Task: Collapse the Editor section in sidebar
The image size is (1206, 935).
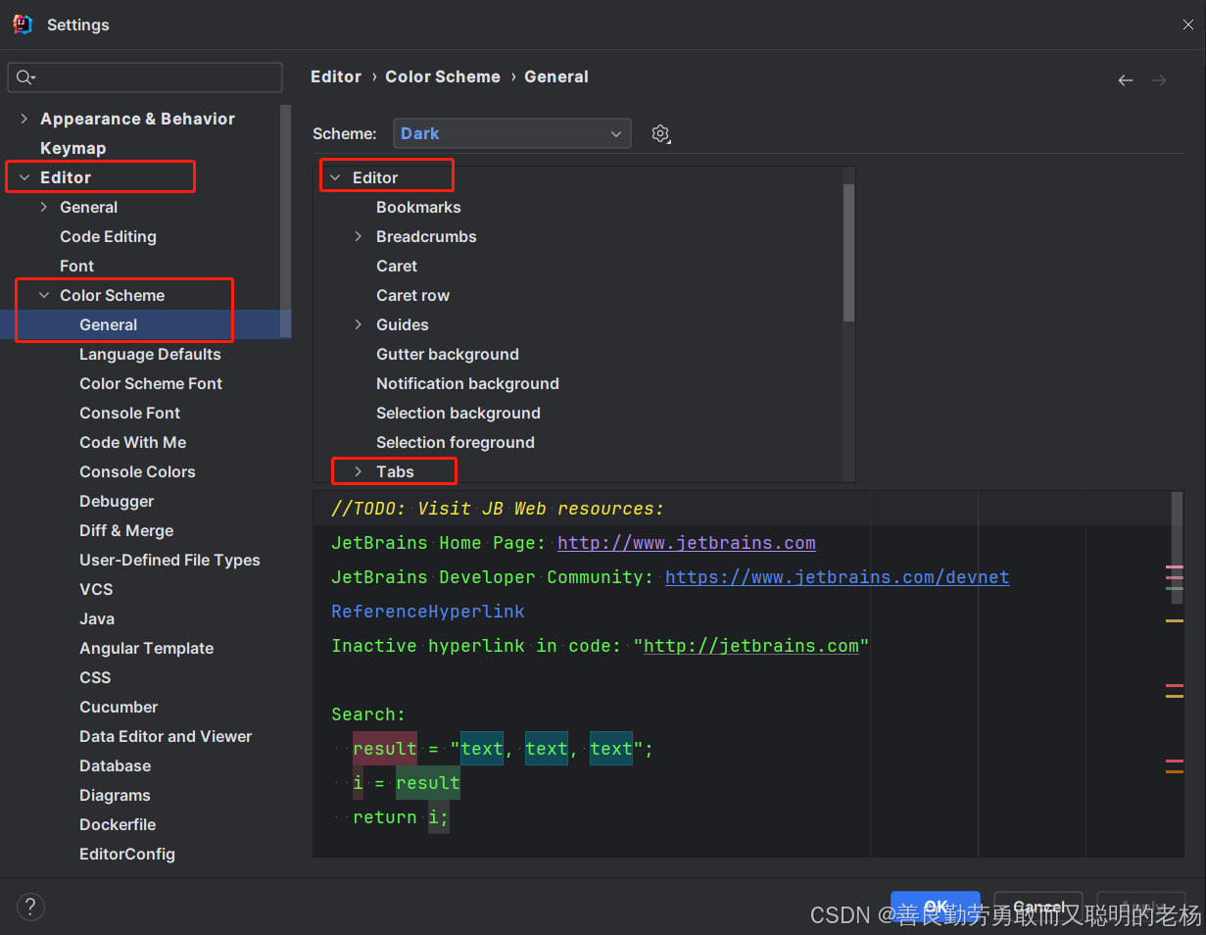Action: point(24,177)
